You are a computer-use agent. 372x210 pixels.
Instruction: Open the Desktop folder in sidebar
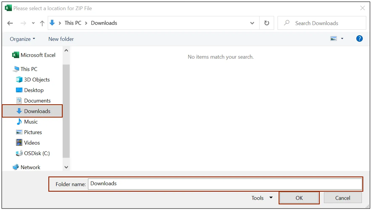pos(34,90)
